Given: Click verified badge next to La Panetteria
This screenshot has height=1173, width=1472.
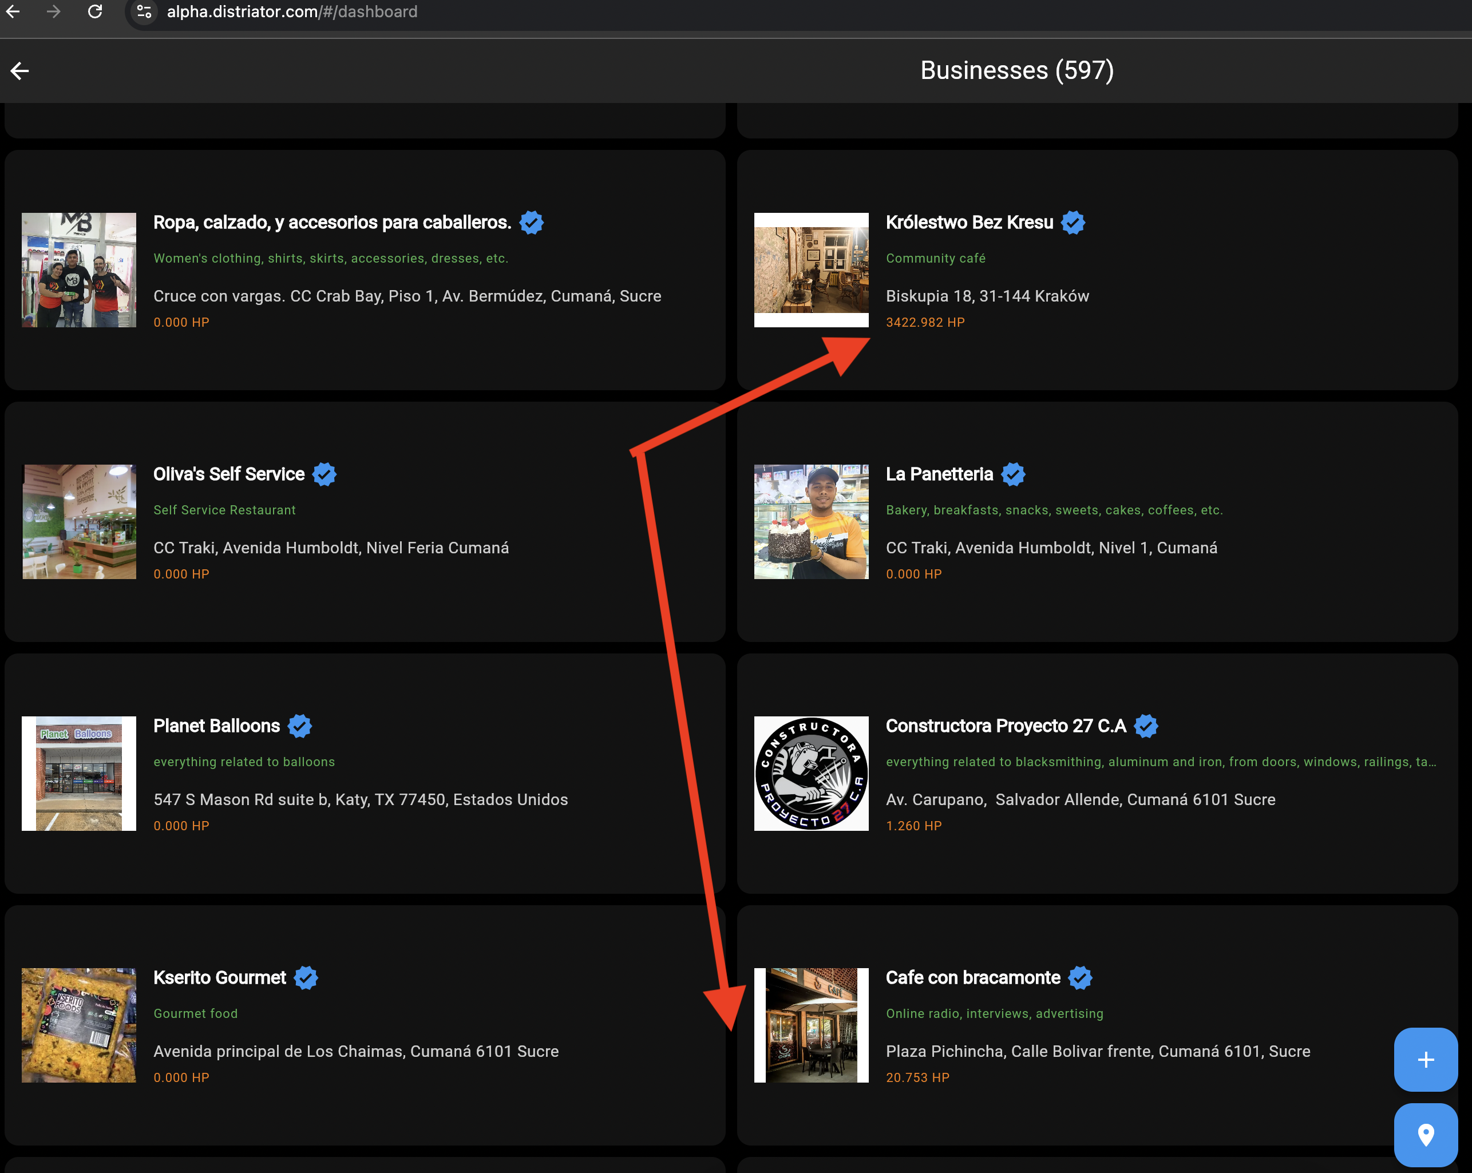Looking at the screenshot, I should coord(1013,474).
